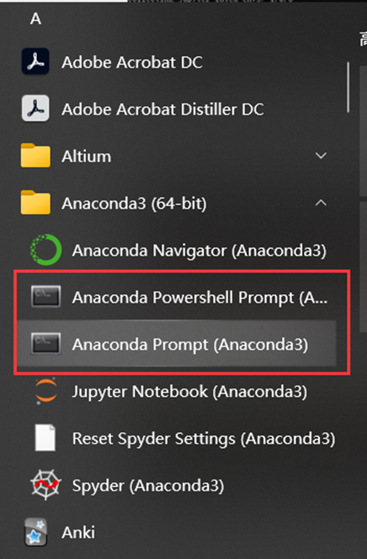
Task: Click the Reset Spyder Settings file icon
Action: (45, 438)
